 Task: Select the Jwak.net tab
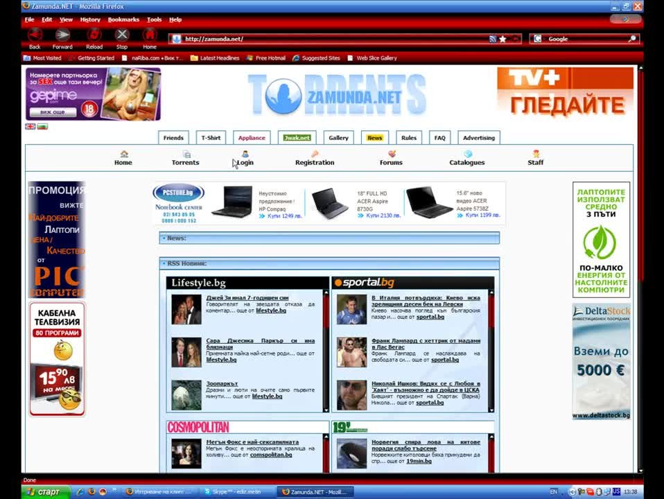coord(297,138)
